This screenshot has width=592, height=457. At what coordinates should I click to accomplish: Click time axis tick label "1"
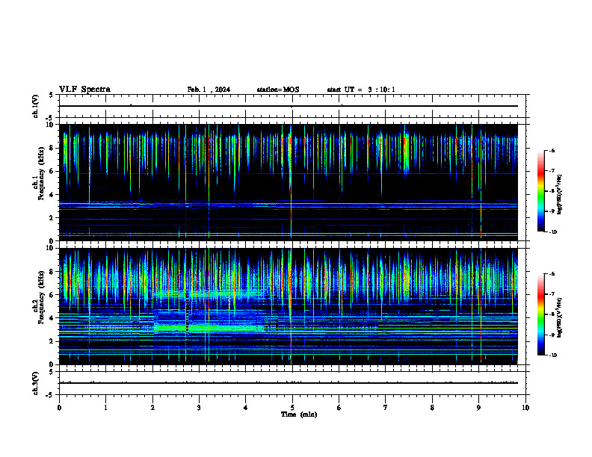pos(105,408)
